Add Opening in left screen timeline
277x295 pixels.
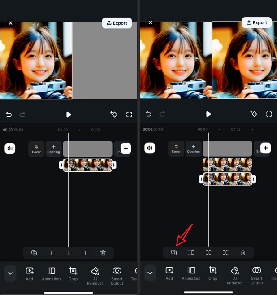tap(53, 149)
